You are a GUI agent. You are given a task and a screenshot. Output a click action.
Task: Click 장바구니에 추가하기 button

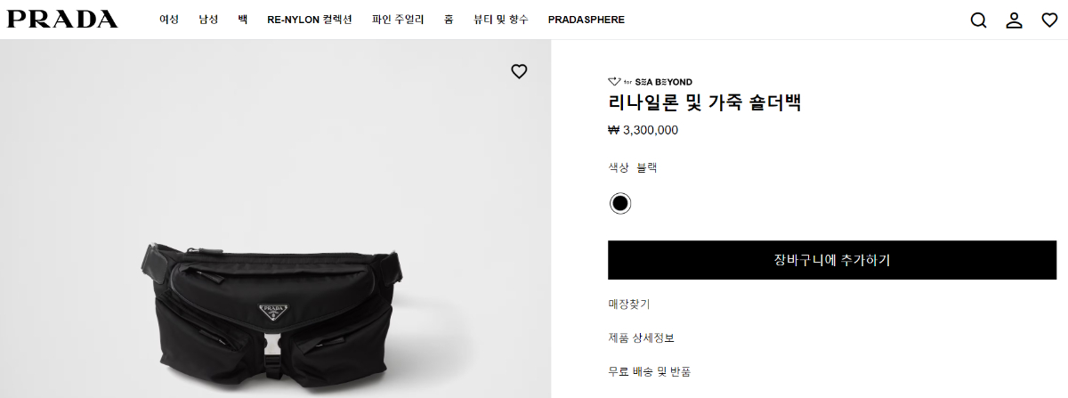click(x=832, y=260)
